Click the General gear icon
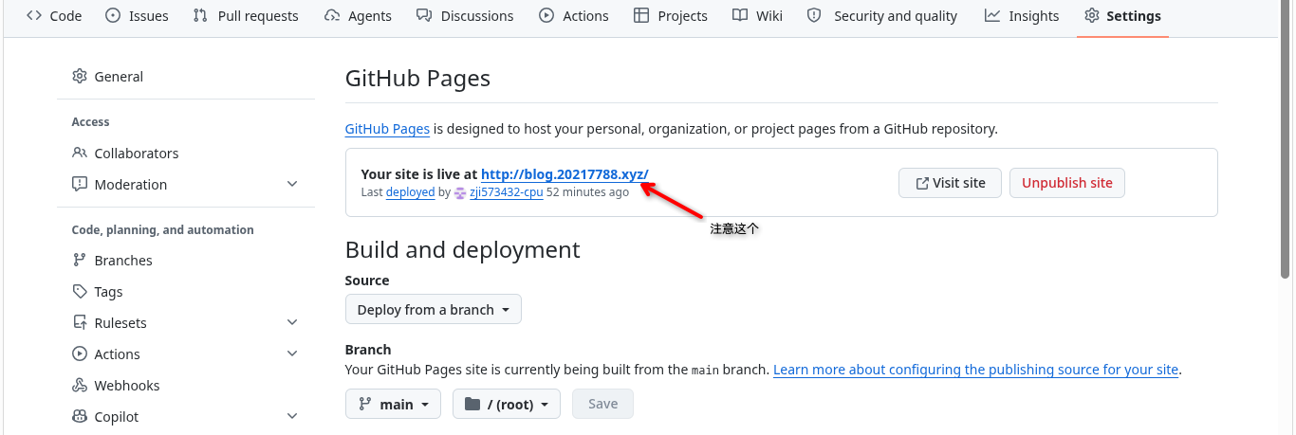The image size is (1296, 435). (x=80, y=77)
